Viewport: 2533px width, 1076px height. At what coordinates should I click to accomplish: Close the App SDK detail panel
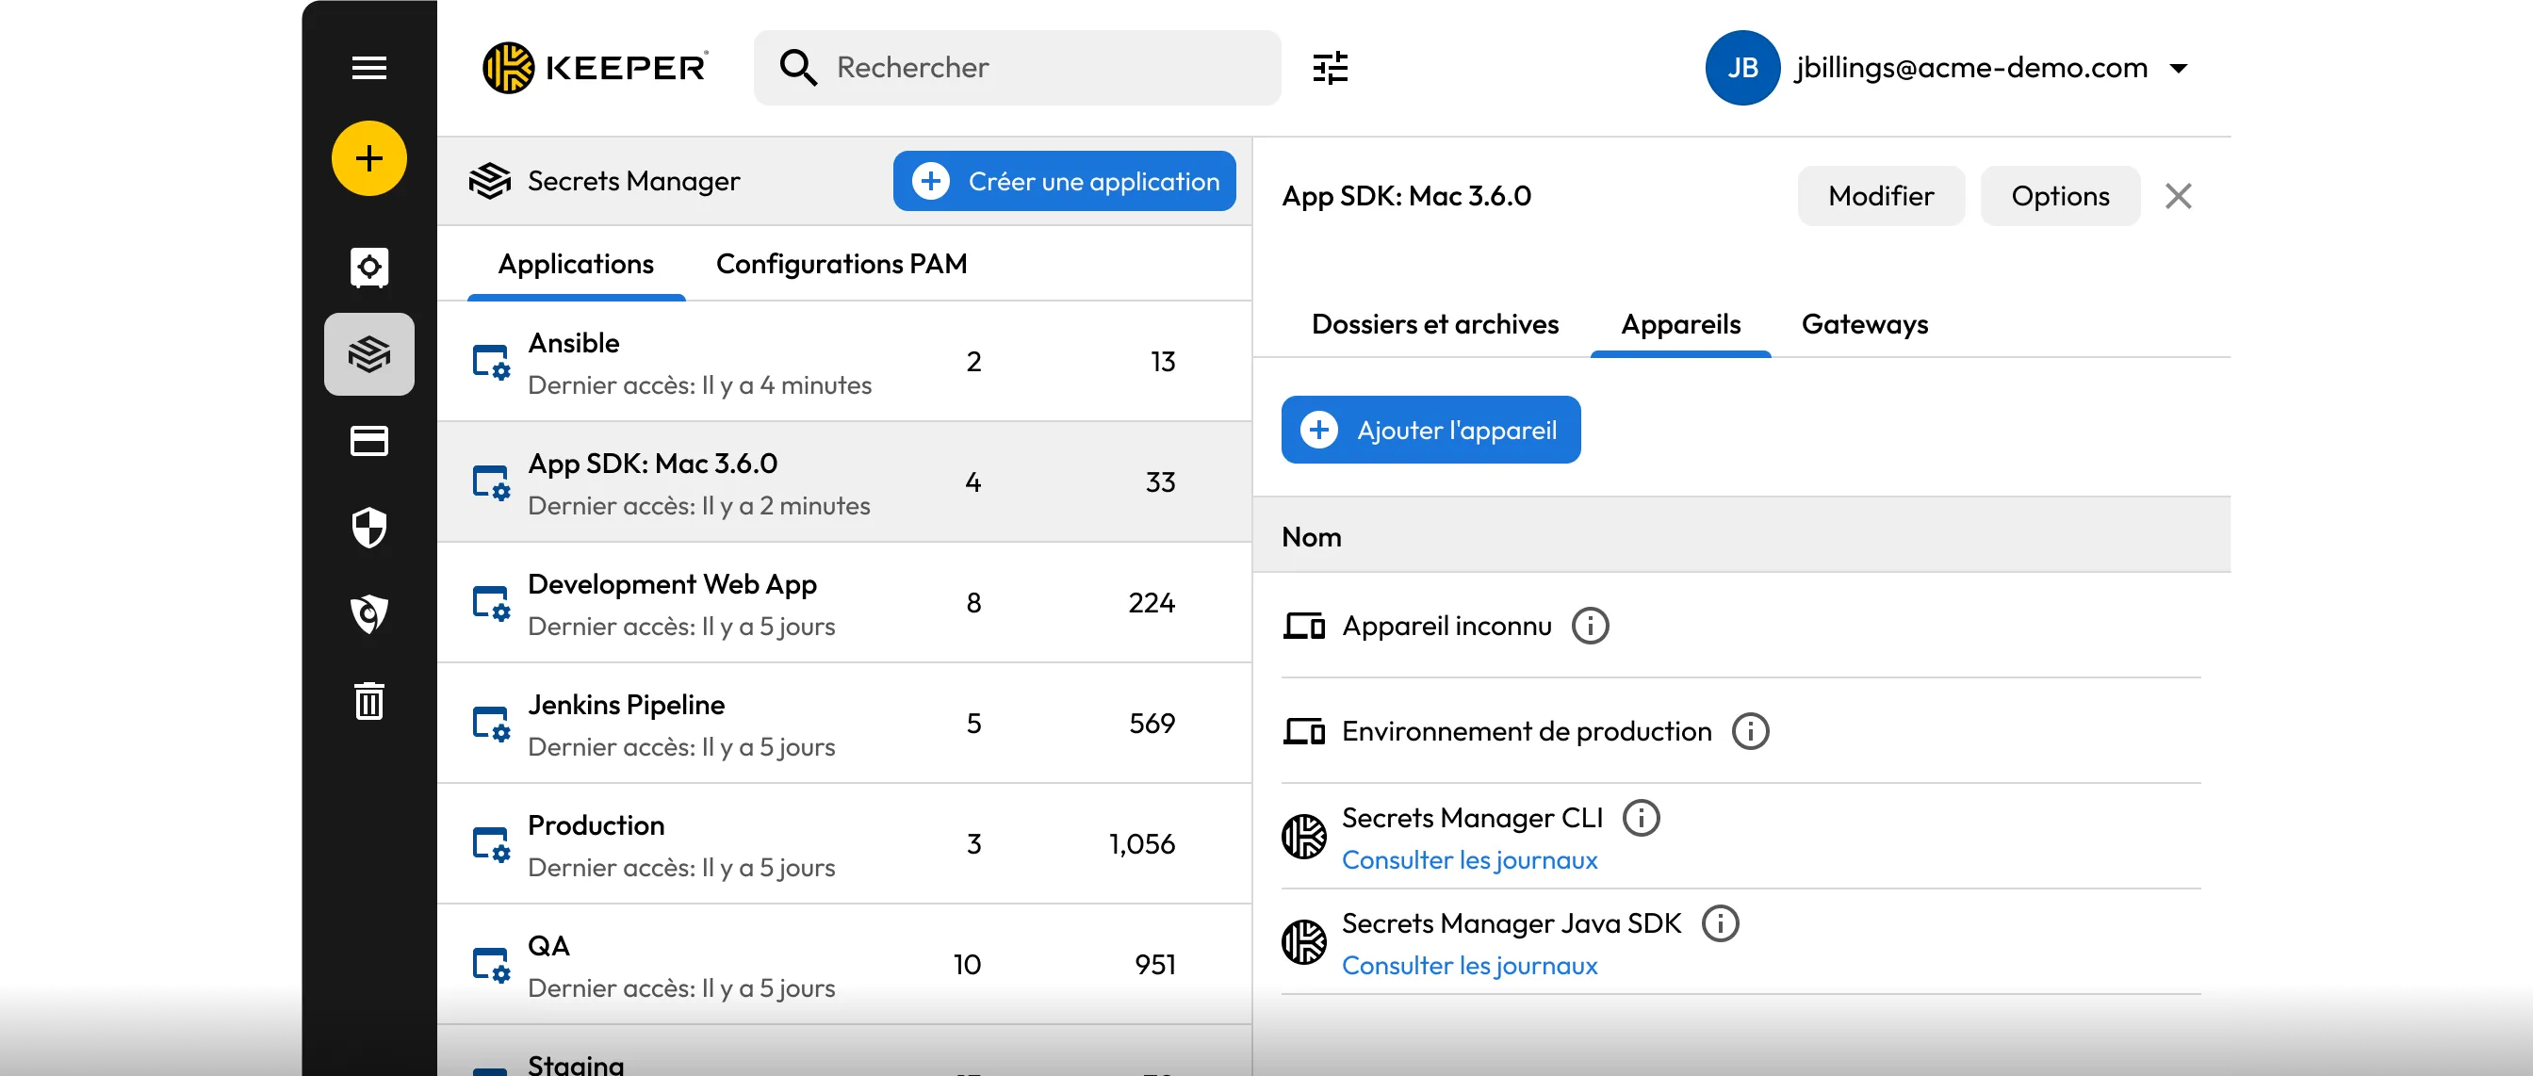coord(2178,196)
